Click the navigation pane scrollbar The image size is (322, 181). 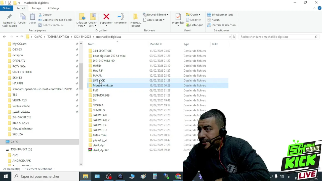pos(81,77)
